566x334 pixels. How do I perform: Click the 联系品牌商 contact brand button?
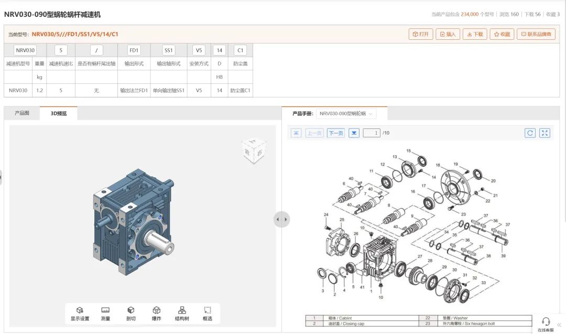click(536, 34)
